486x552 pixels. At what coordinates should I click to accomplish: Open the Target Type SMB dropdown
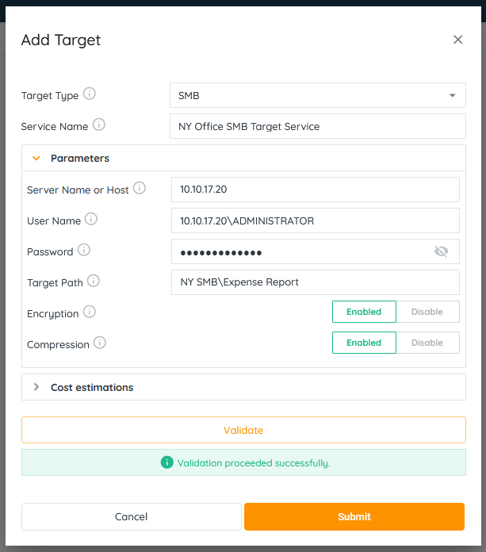coord(317,95)
